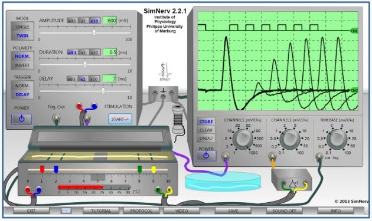
Task: Click the Channel 1 input jack
Action: tap(226, 156)
